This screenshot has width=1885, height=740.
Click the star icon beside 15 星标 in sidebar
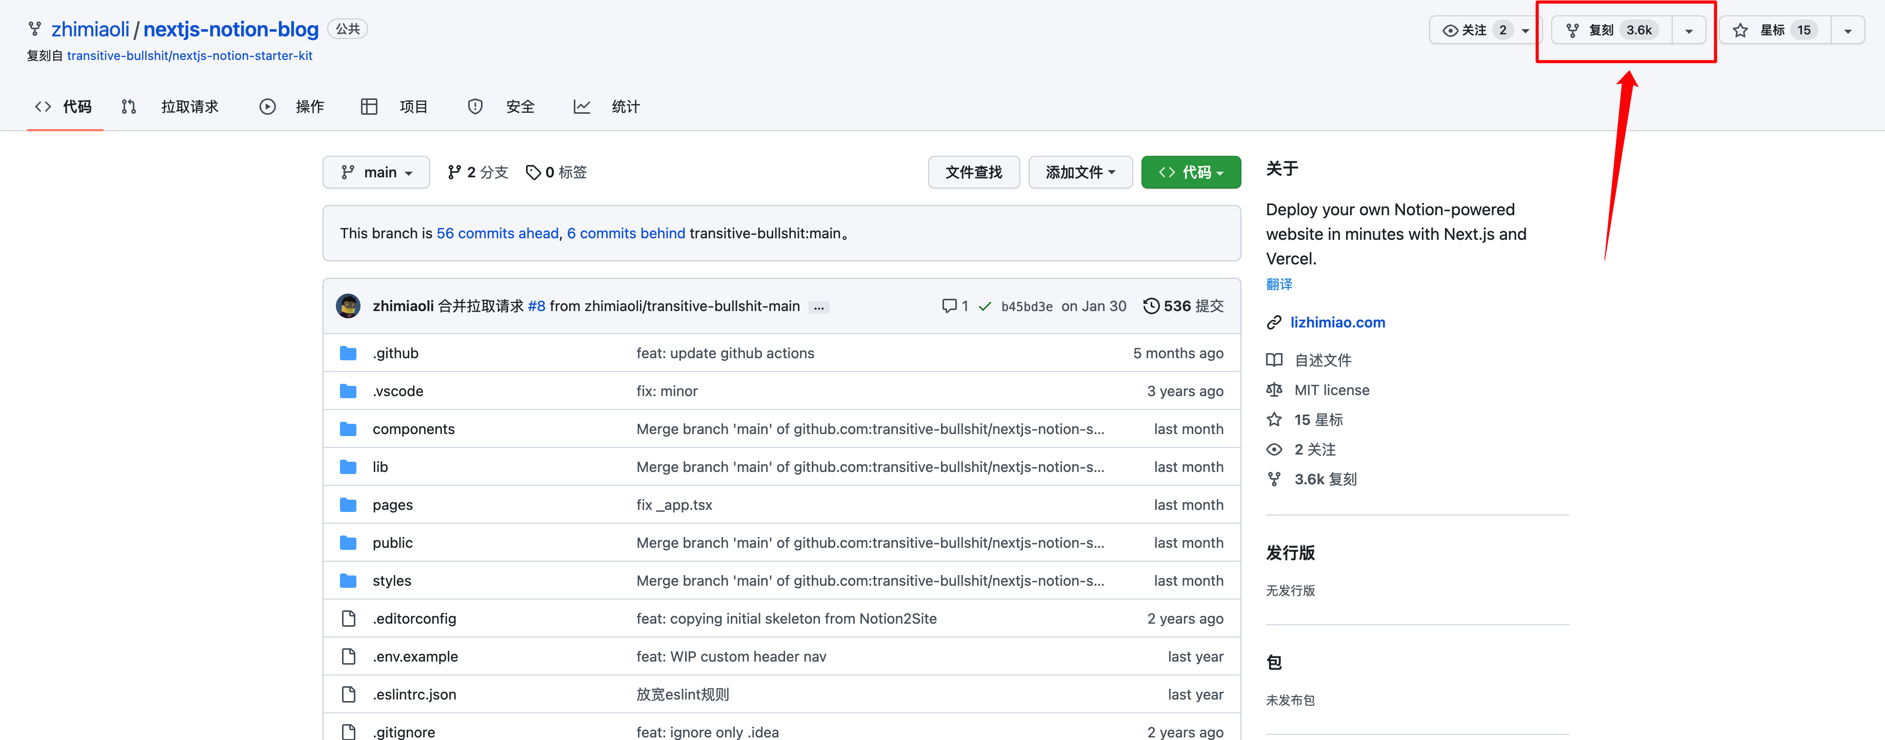point(1274,420)
